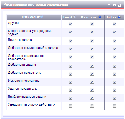Enable E-mail for Уведомлять о моих действиях
Viewport: 125px width, 119px height.
(70, 106)
